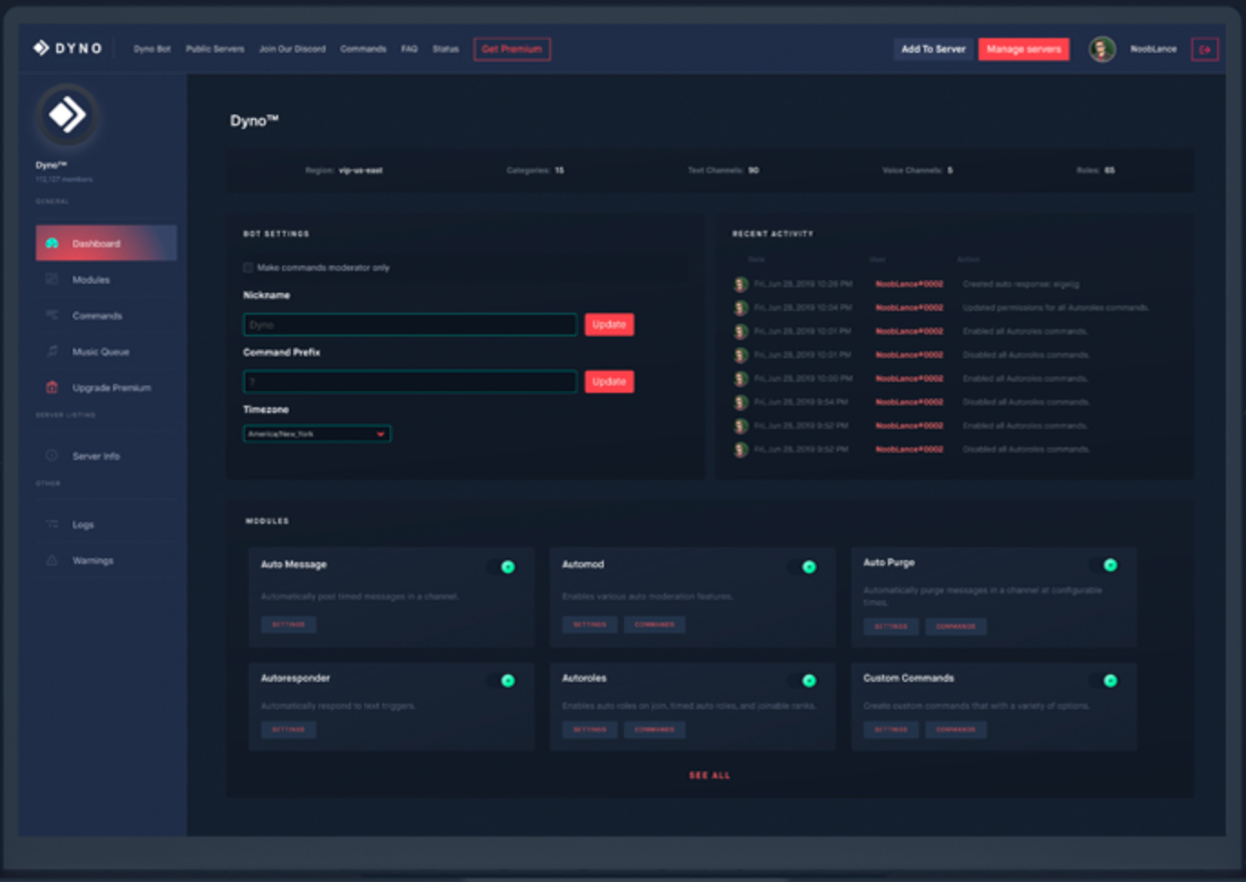This screenshot has height=882, width=1246.
Task: Expand the America/New_York timezone selector
Action: pyautogui.click(x=316, y=434)
